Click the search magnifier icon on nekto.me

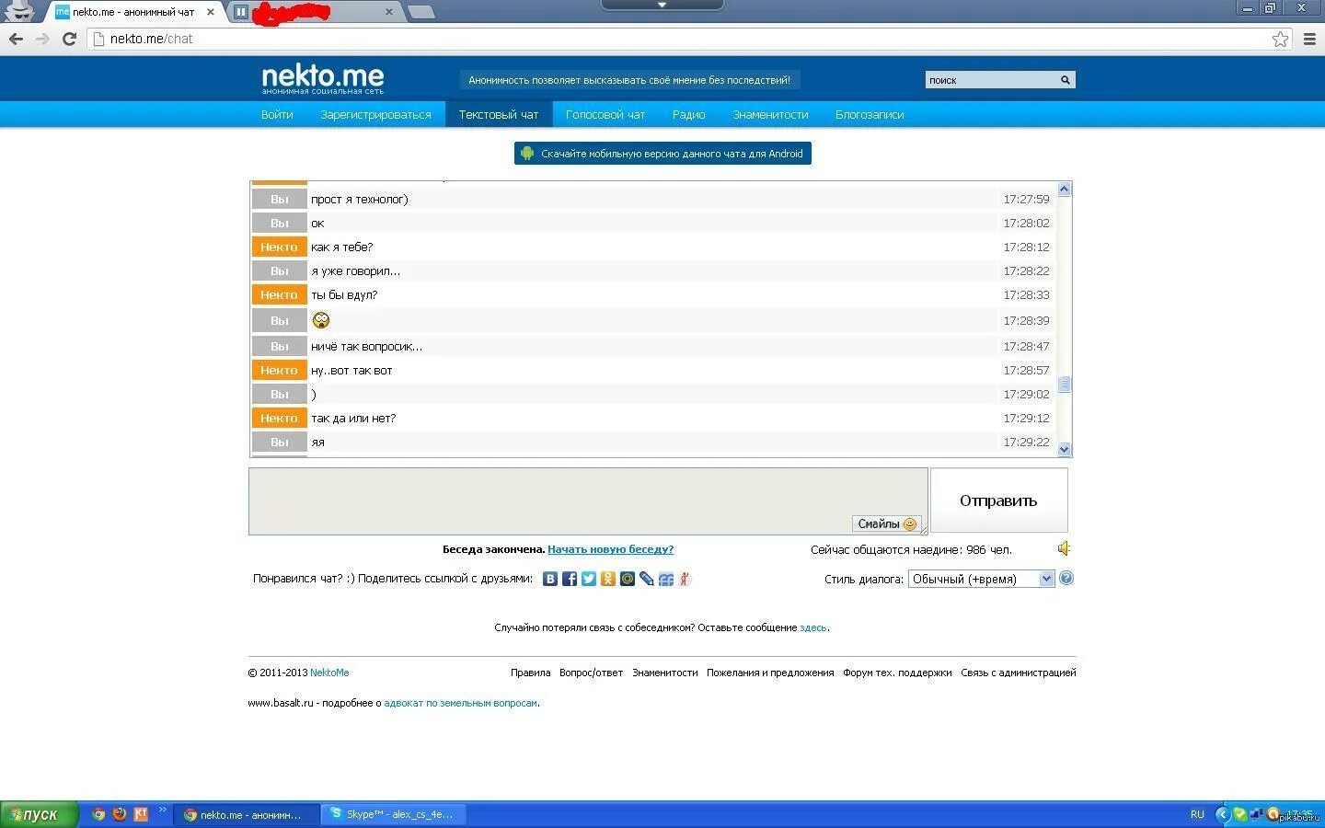pos(1066,80)
